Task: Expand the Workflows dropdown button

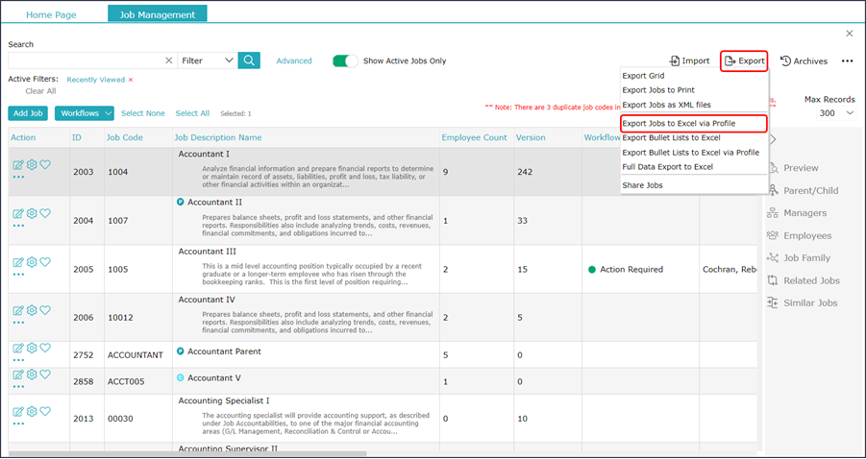Action: point(85,113)
